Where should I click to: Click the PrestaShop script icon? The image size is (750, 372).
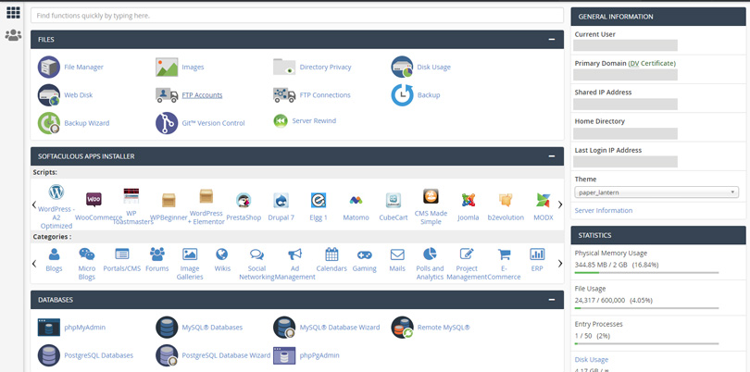[244, 201]
